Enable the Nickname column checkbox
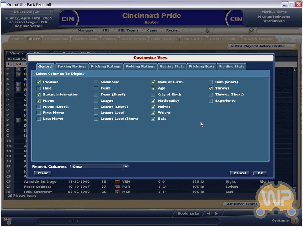 [96, 82]
